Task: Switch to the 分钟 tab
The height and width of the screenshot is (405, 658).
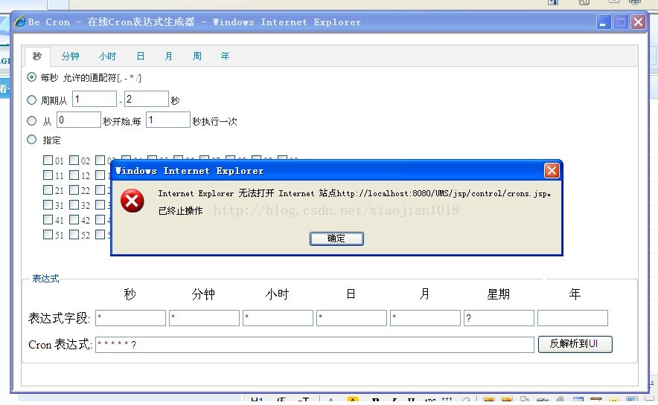Action: (x=70, y=56)
